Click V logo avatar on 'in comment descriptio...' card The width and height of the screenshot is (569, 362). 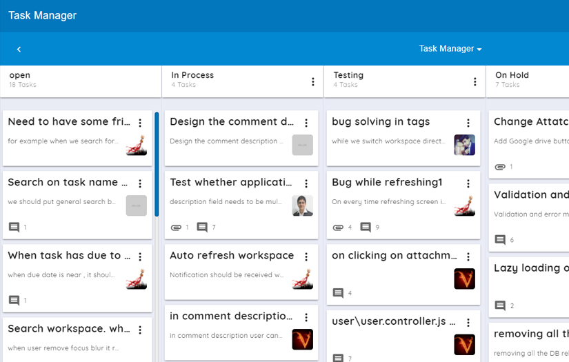click(303, 339)
